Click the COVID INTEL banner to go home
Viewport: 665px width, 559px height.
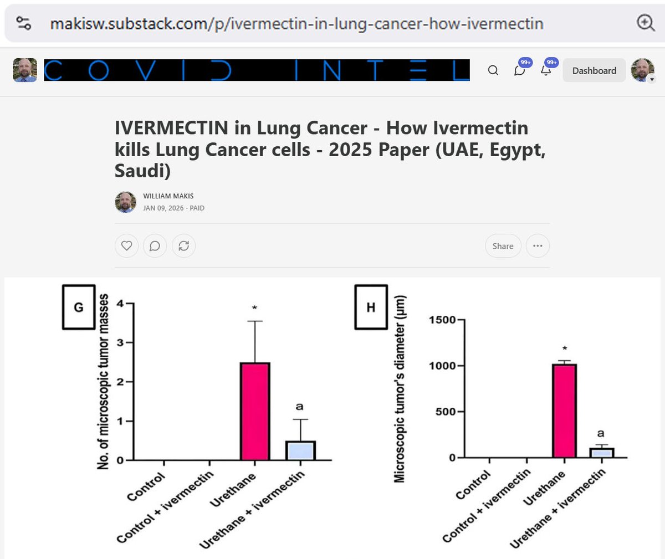[x=255, y=70]
